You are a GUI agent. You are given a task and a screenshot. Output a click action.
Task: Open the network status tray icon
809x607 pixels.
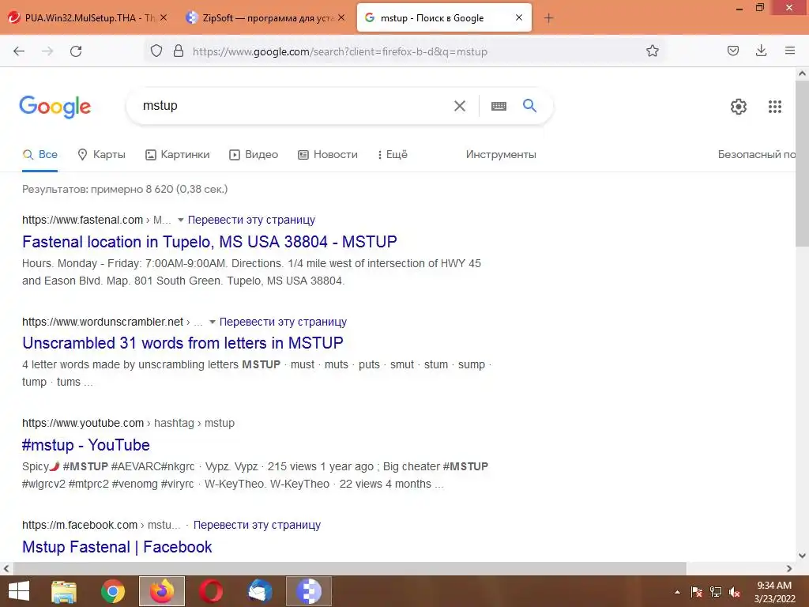[x=716, y=592]
